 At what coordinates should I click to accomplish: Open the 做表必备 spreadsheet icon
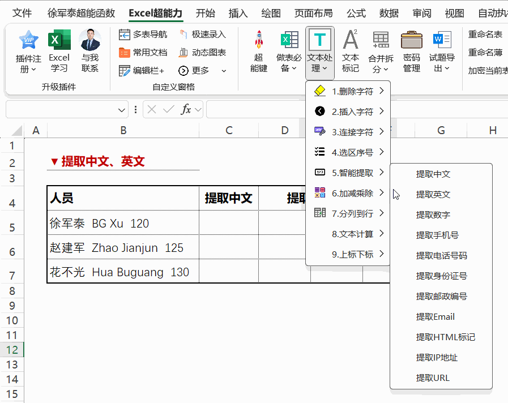[289, 40]
